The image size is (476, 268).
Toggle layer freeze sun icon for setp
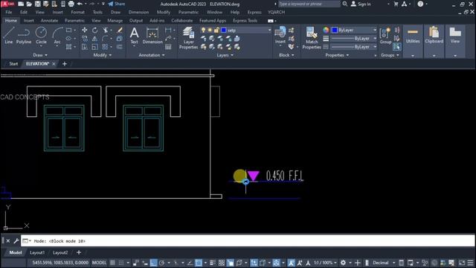coord(210,30)
